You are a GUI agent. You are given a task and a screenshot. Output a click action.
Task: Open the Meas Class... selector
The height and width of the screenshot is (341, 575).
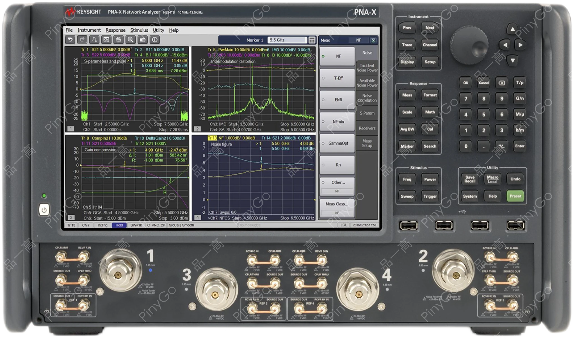[x=337, y=204]
